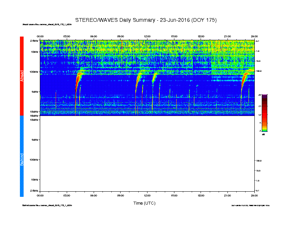Click the 12 value on dB scale
292x226 pixels.
[x=260, y=115]
